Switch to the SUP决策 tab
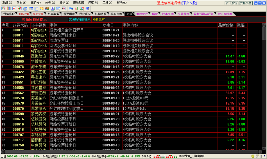 point(38,14)
